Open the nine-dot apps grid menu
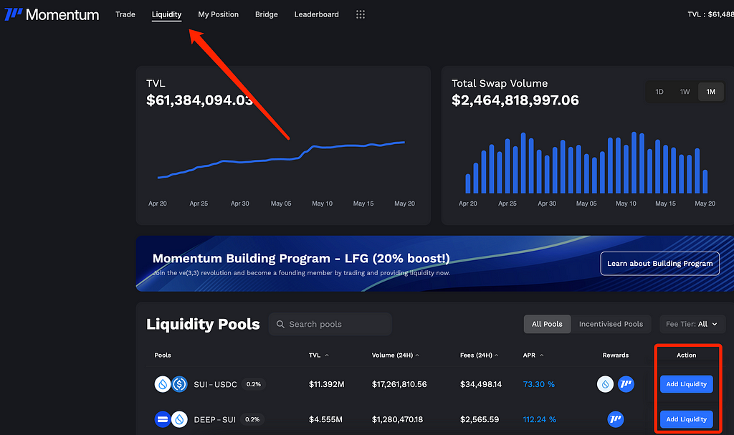734x435 pixels. pos(360,14)
